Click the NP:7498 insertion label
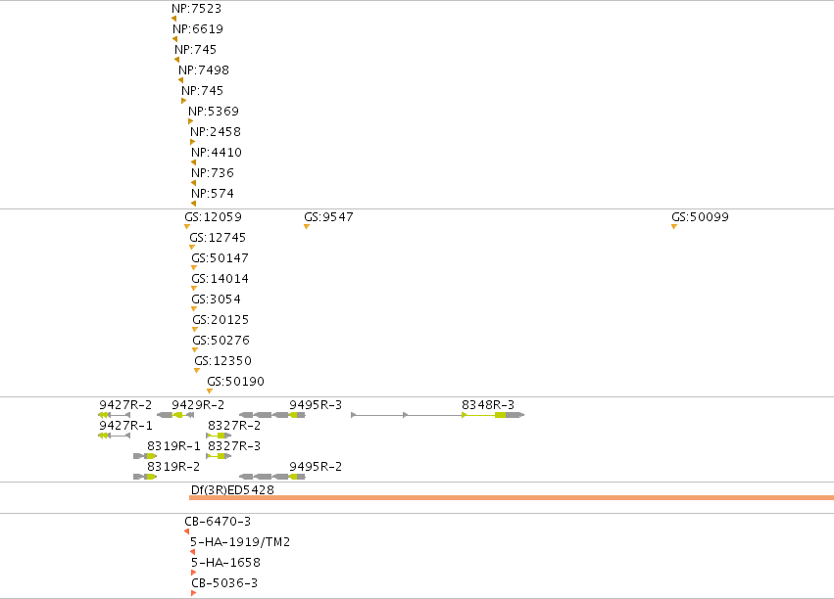 (204, 70)
